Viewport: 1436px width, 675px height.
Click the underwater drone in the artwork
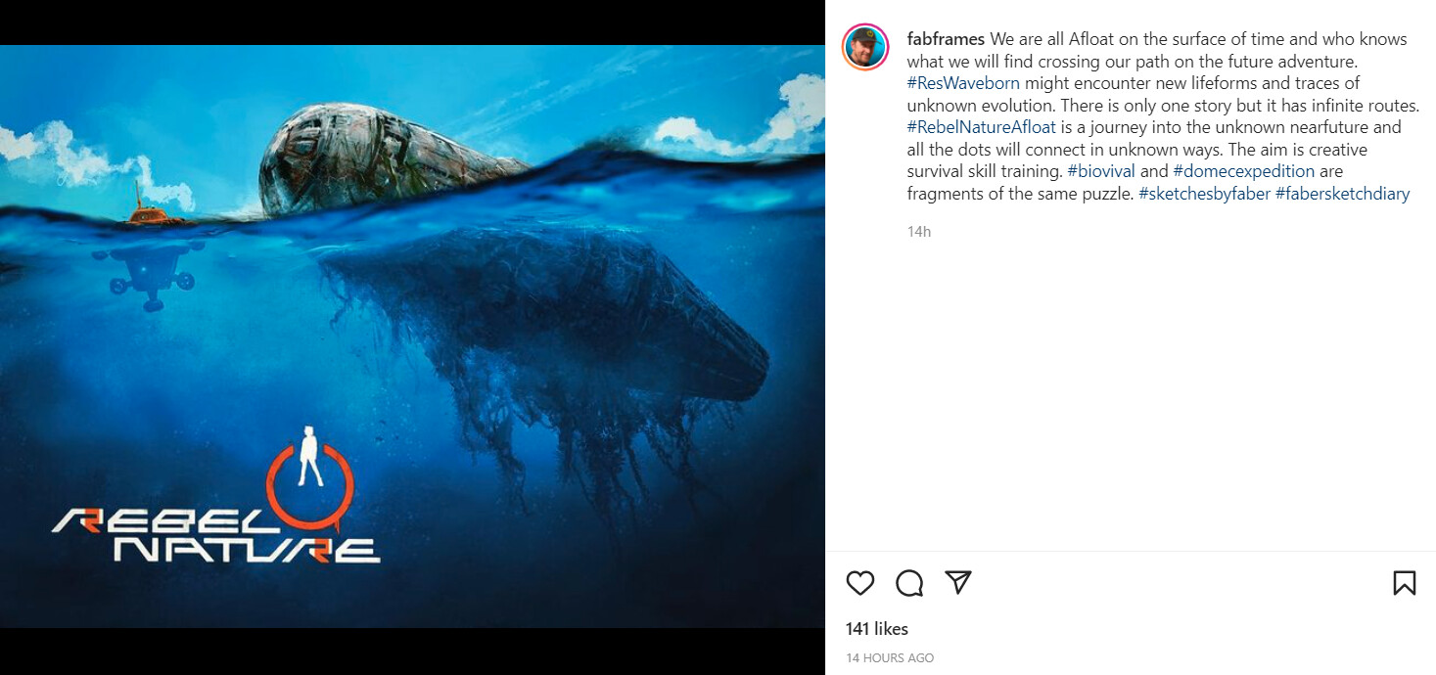pyautogui.click(x=147, y=269)
